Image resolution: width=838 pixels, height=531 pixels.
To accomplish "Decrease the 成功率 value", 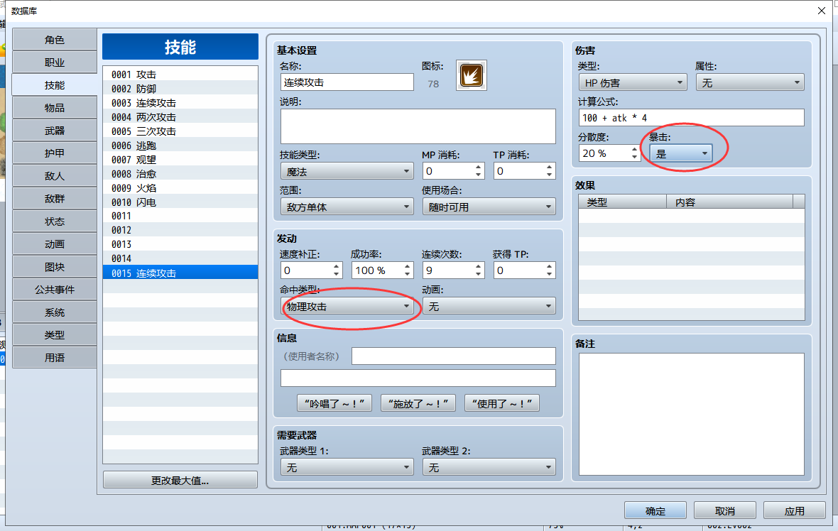I will [407, 274].
